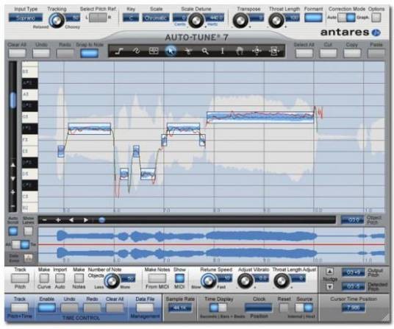The width and height of the screenshot is (394, 329).
Task: Switch the All/Tie envelope display toggle
Action: 21,244
